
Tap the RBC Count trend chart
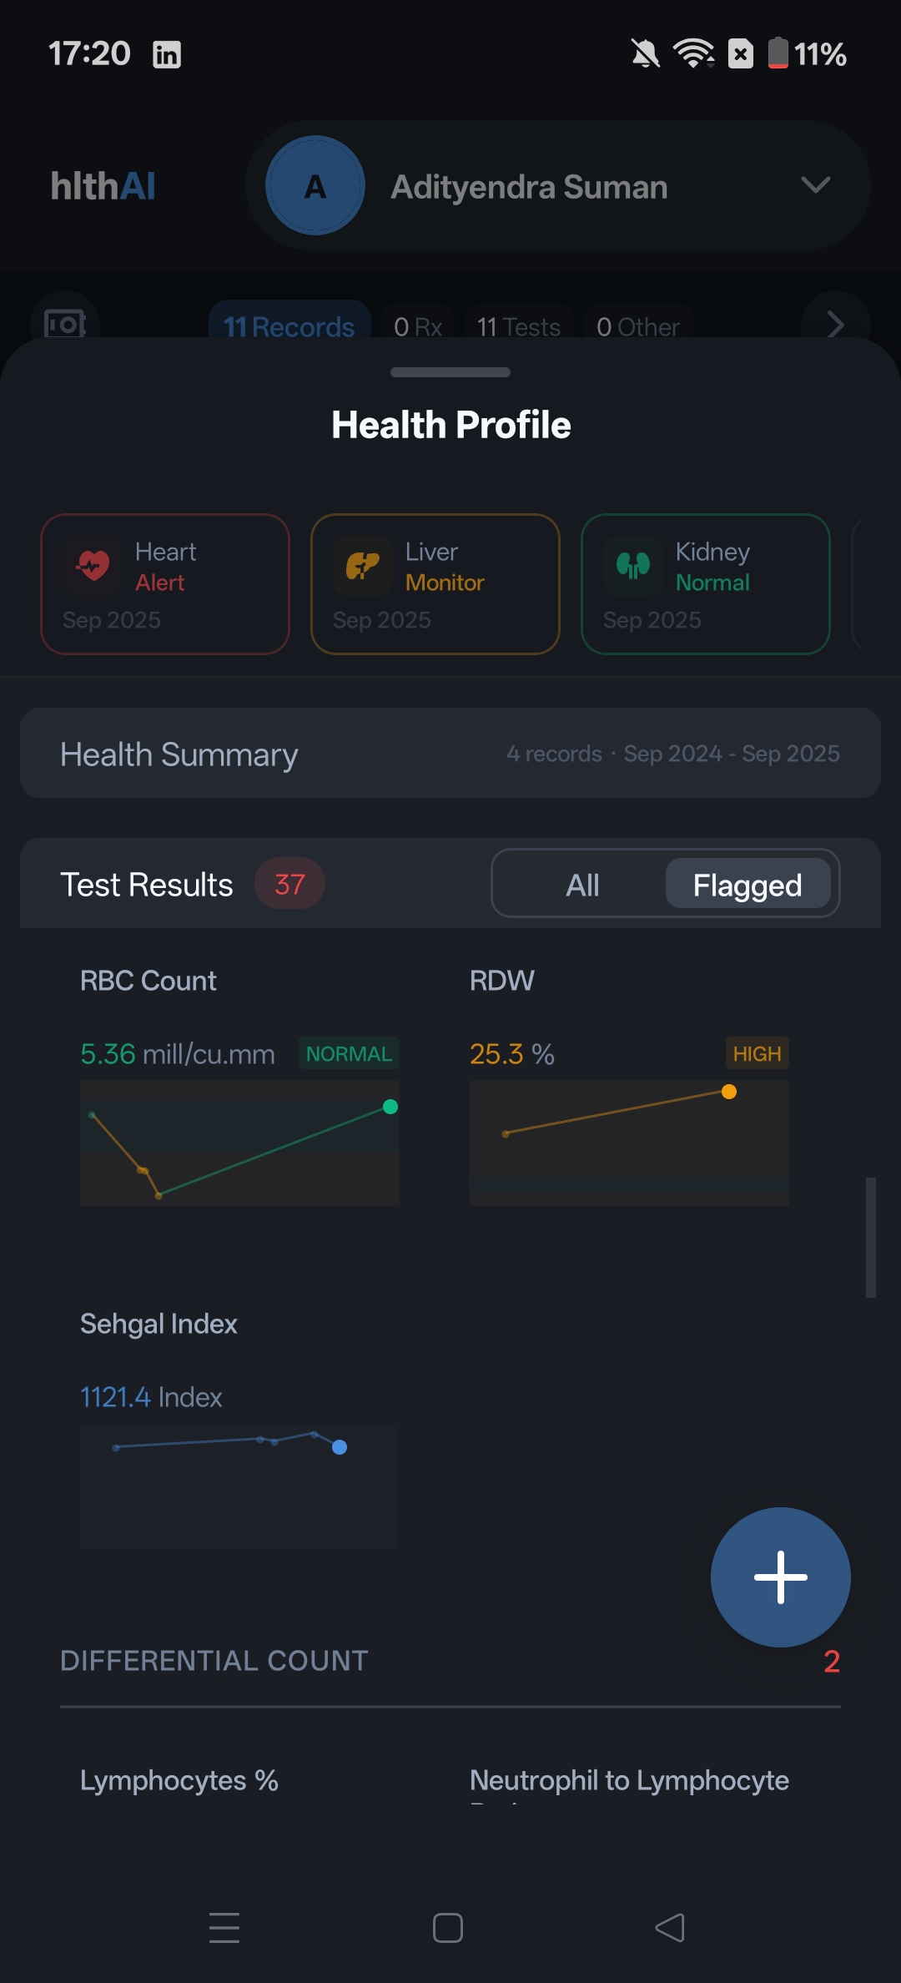[239, 1143]
